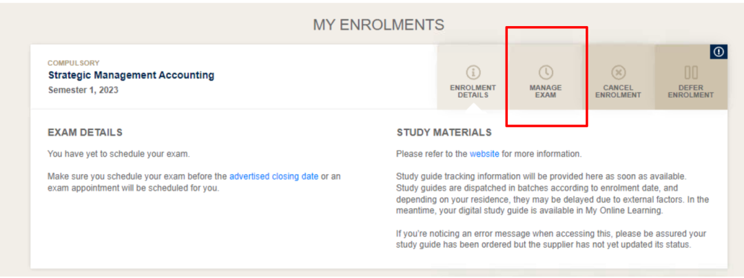
Task: Click the Exam Details section heading
Action: coord(85,132)
